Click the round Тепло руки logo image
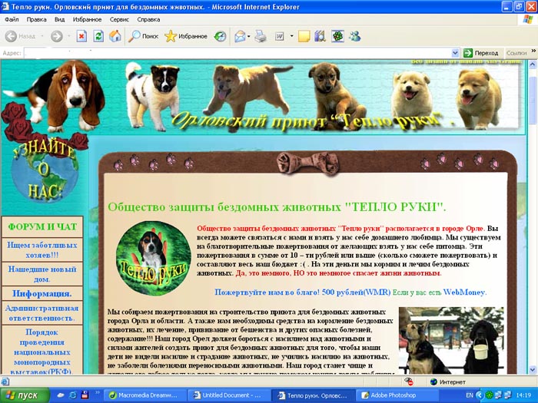538x403 pixels. click(x=153, y=259)
